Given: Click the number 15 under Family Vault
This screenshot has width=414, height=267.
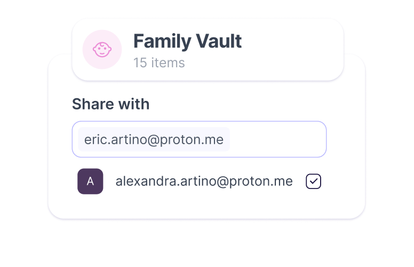Looking at the screenshot, I should tap(139, 63).
